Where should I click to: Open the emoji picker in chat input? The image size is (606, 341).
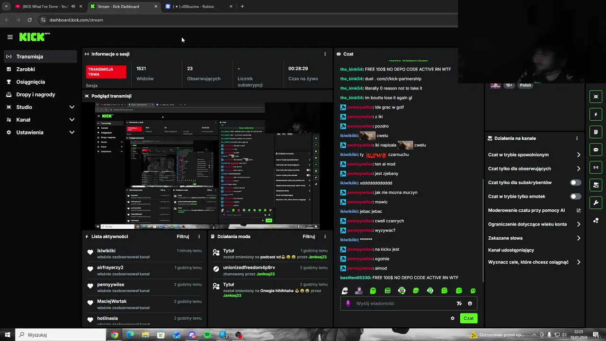470,304
